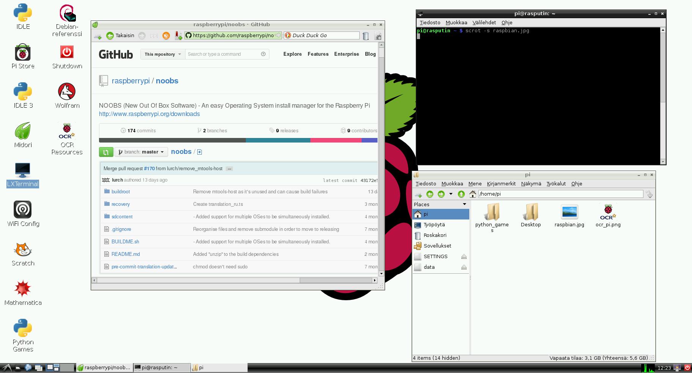Launch Scratch from the desktop
Viewport: 692px width, 373px height.
tap(23, 254)
